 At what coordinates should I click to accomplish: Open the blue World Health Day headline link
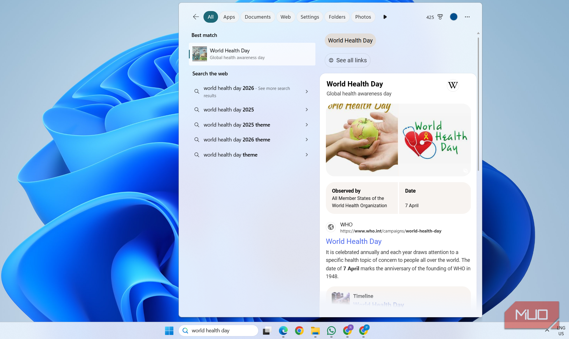354,241
